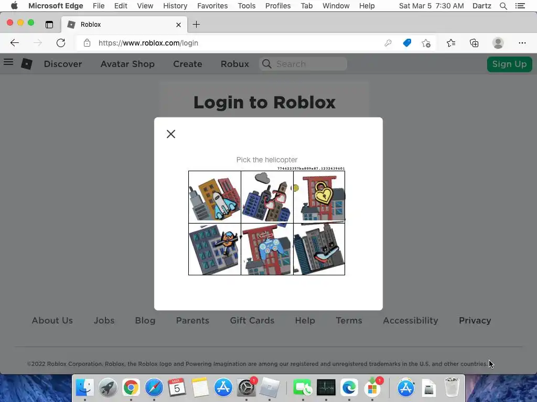Open Create in Roblox header
537x402 pixels.
pos(188,64)
